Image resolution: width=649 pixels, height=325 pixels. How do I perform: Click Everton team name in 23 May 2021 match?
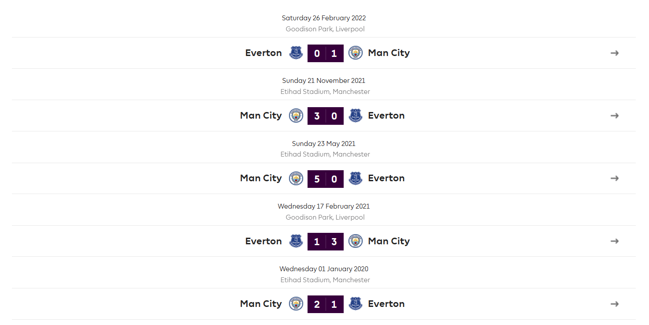pyautogui.click(x=386, y=178)
